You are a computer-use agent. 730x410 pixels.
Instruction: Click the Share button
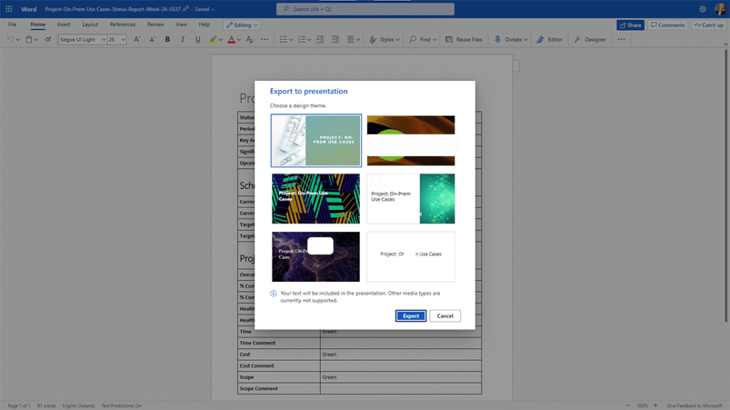click(629, 25)
